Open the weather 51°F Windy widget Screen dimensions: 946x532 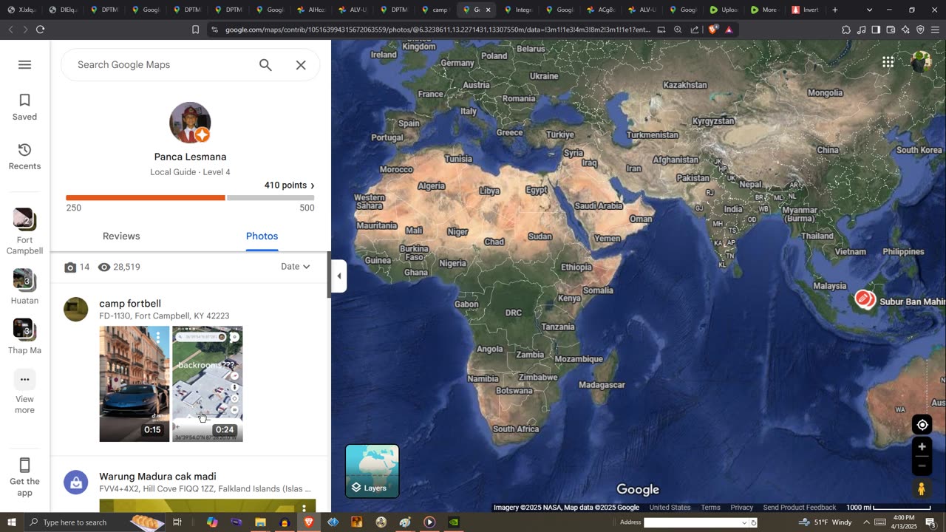click(826, 522)
